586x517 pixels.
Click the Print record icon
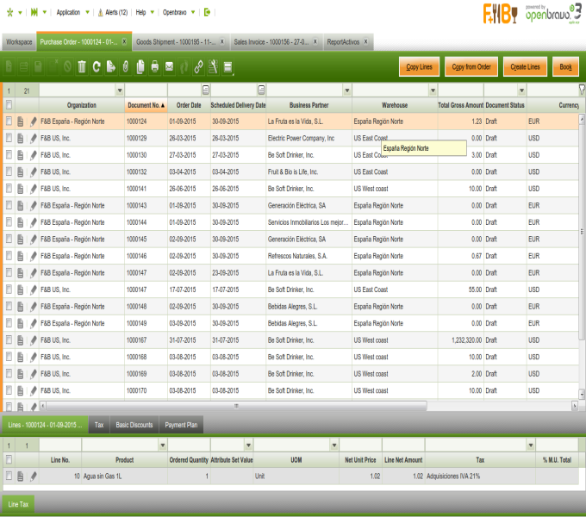(x=155, y=66)
